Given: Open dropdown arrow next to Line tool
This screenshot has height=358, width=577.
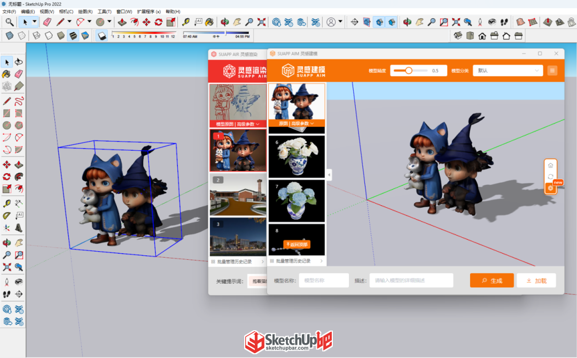Looking at the screenshot, I should (x=69, y=22).
